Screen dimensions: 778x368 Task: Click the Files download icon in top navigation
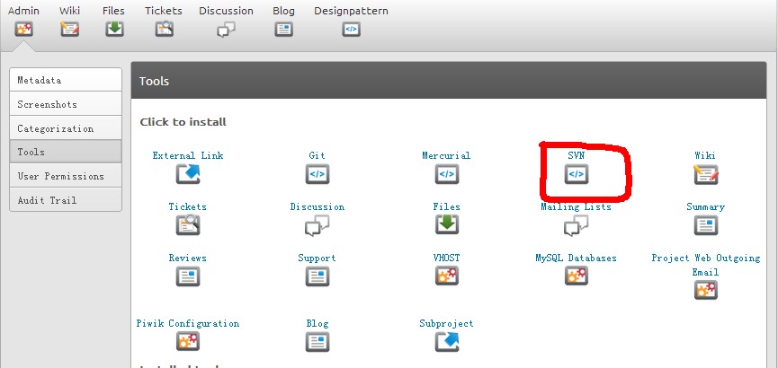click(114, 30)
